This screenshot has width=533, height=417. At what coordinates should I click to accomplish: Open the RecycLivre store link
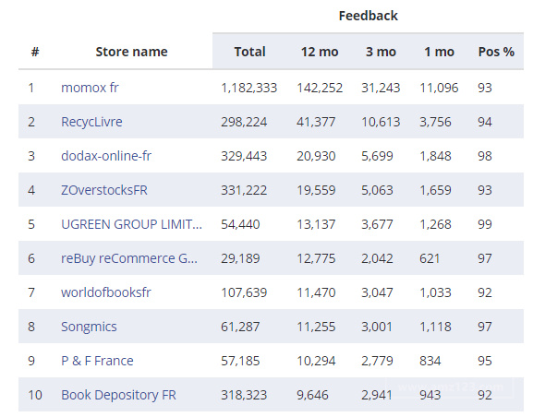point(91,122)
